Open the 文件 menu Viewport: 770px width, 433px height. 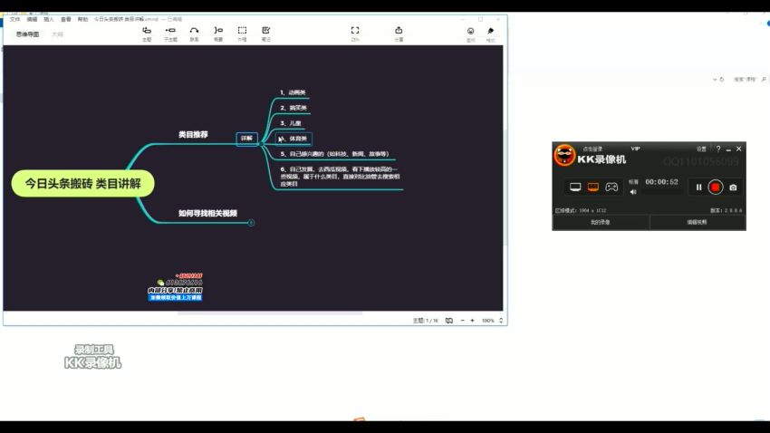pos(15,19)
